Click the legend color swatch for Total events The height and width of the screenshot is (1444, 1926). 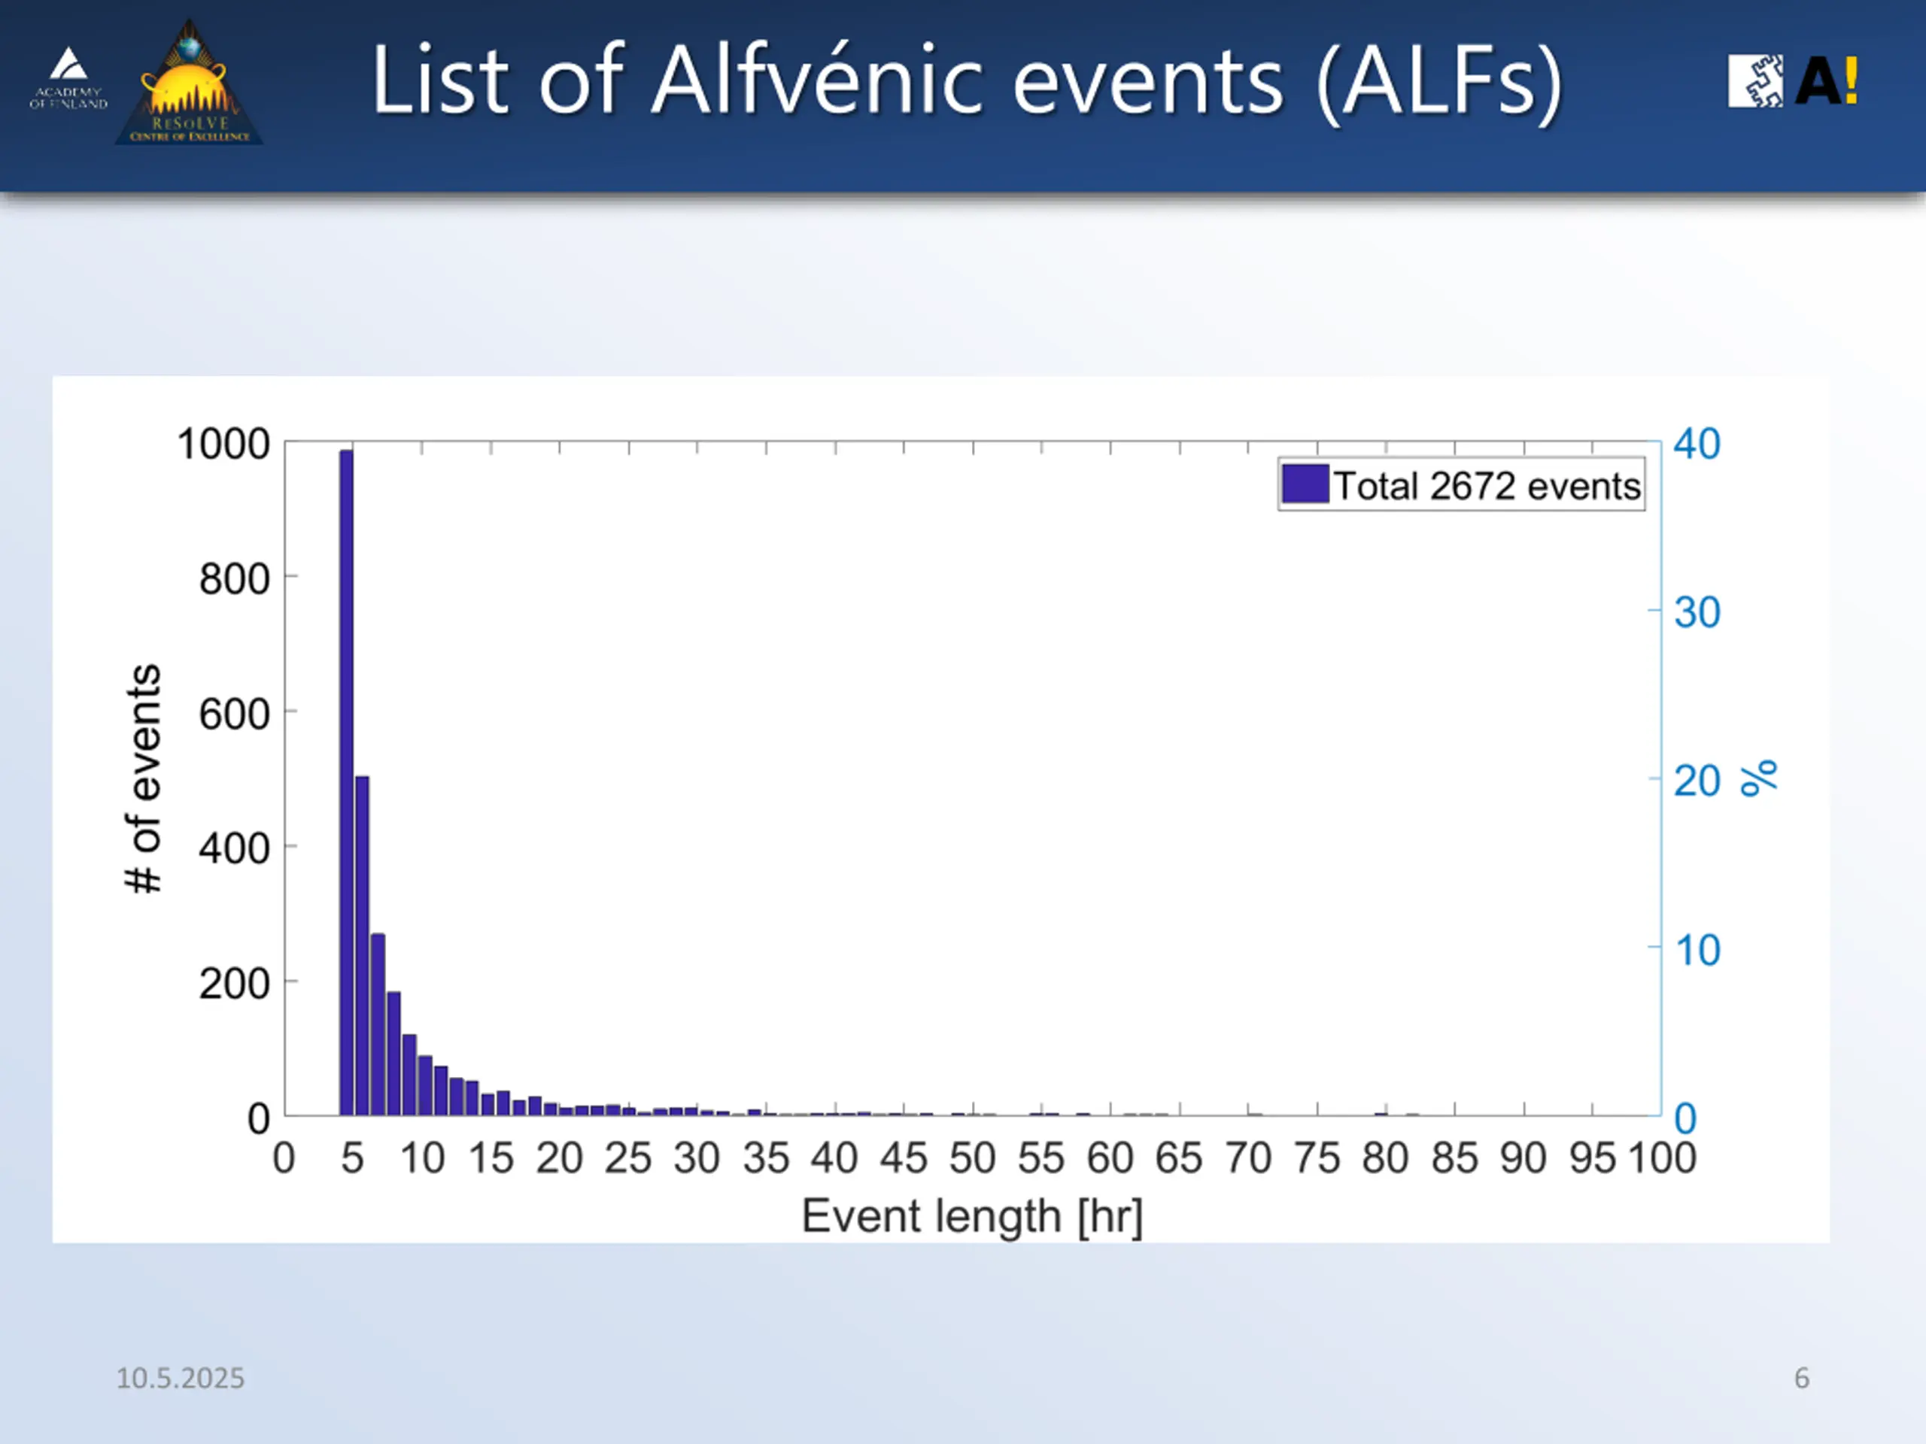click(x=1305, y=484)
